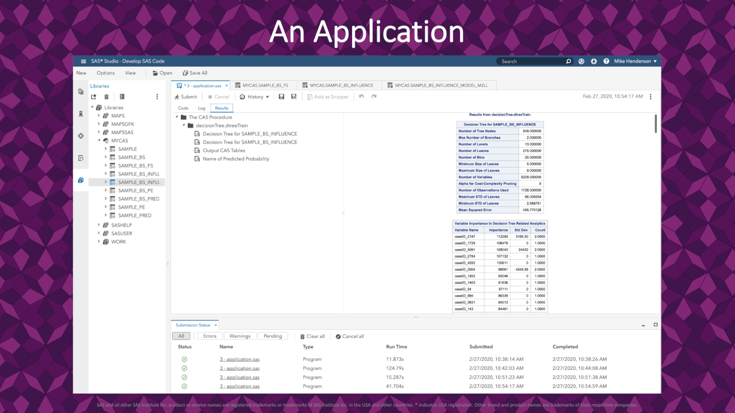Open the first 3 - application.sas link

coord(239,359)
